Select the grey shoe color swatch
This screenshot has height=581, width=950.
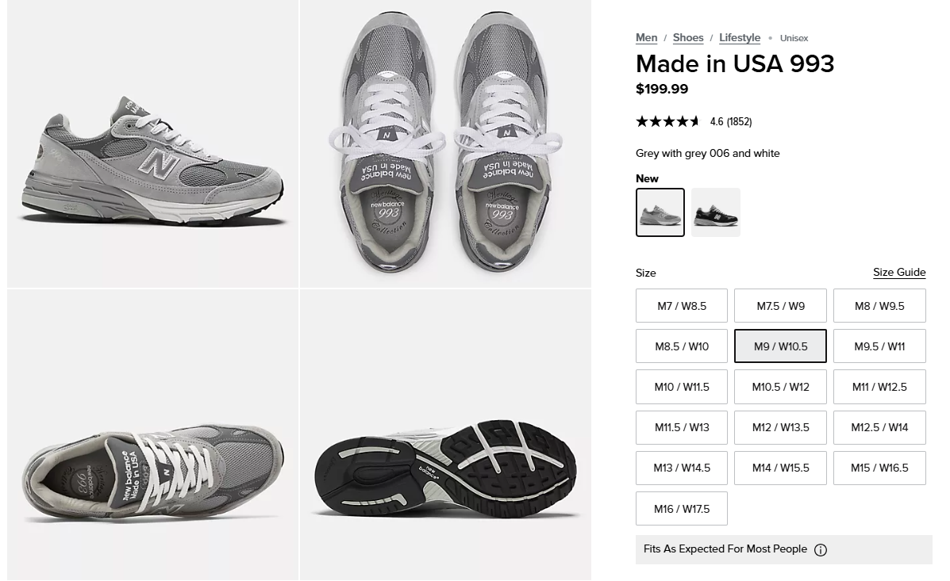(x=660, y=212)
